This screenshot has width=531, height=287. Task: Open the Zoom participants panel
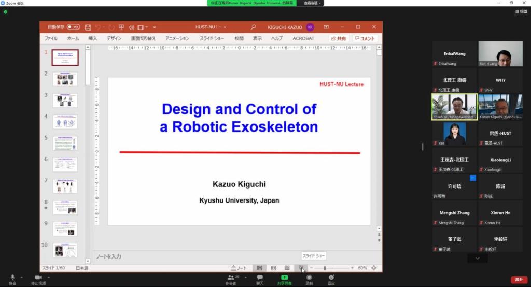[x=231, y=278]
